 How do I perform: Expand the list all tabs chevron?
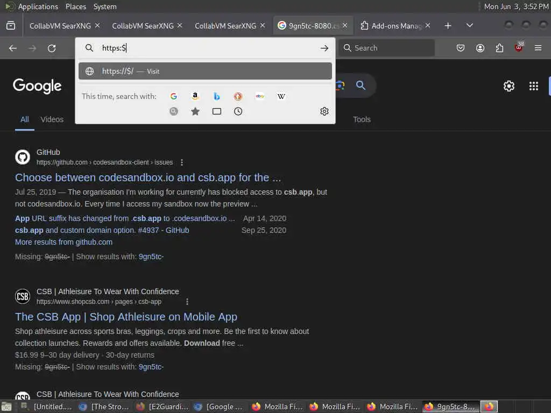(x=469, y=26)
